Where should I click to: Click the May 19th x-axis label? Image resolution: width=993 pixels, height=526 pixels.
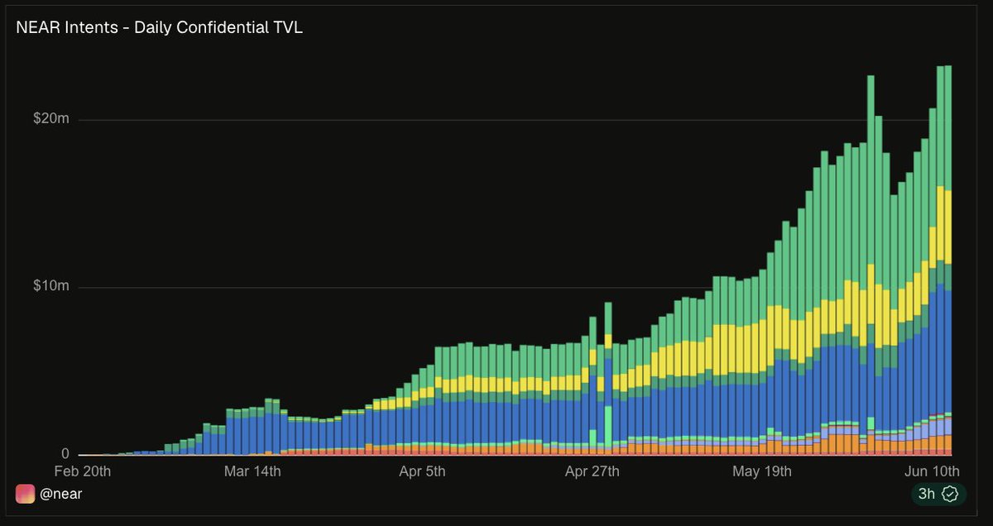pos(762,471)
